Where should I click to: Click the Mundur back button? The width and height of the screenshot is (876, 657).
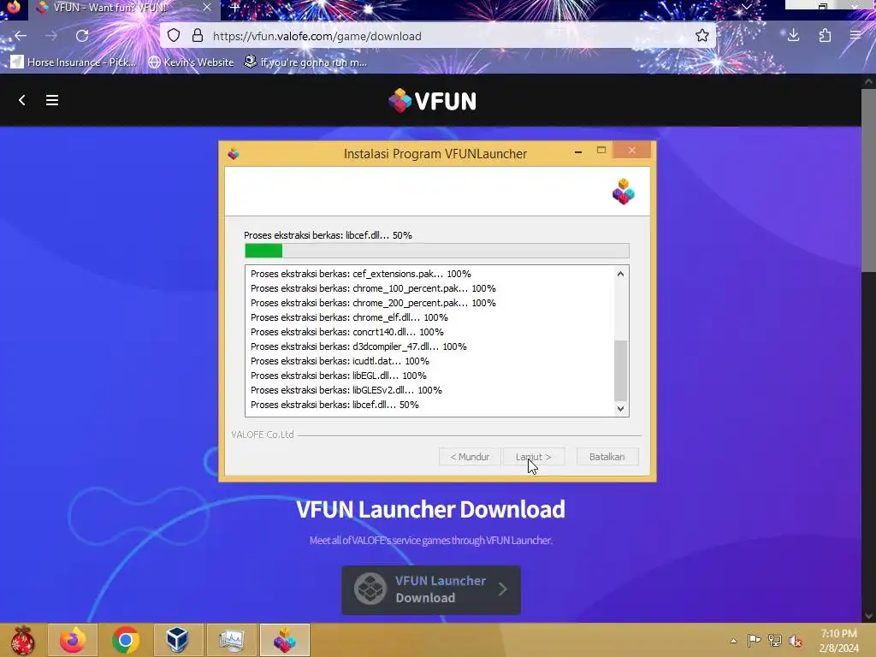(470, 457)
